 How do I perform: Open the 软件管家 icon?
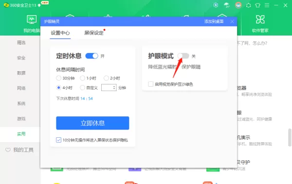260,19
